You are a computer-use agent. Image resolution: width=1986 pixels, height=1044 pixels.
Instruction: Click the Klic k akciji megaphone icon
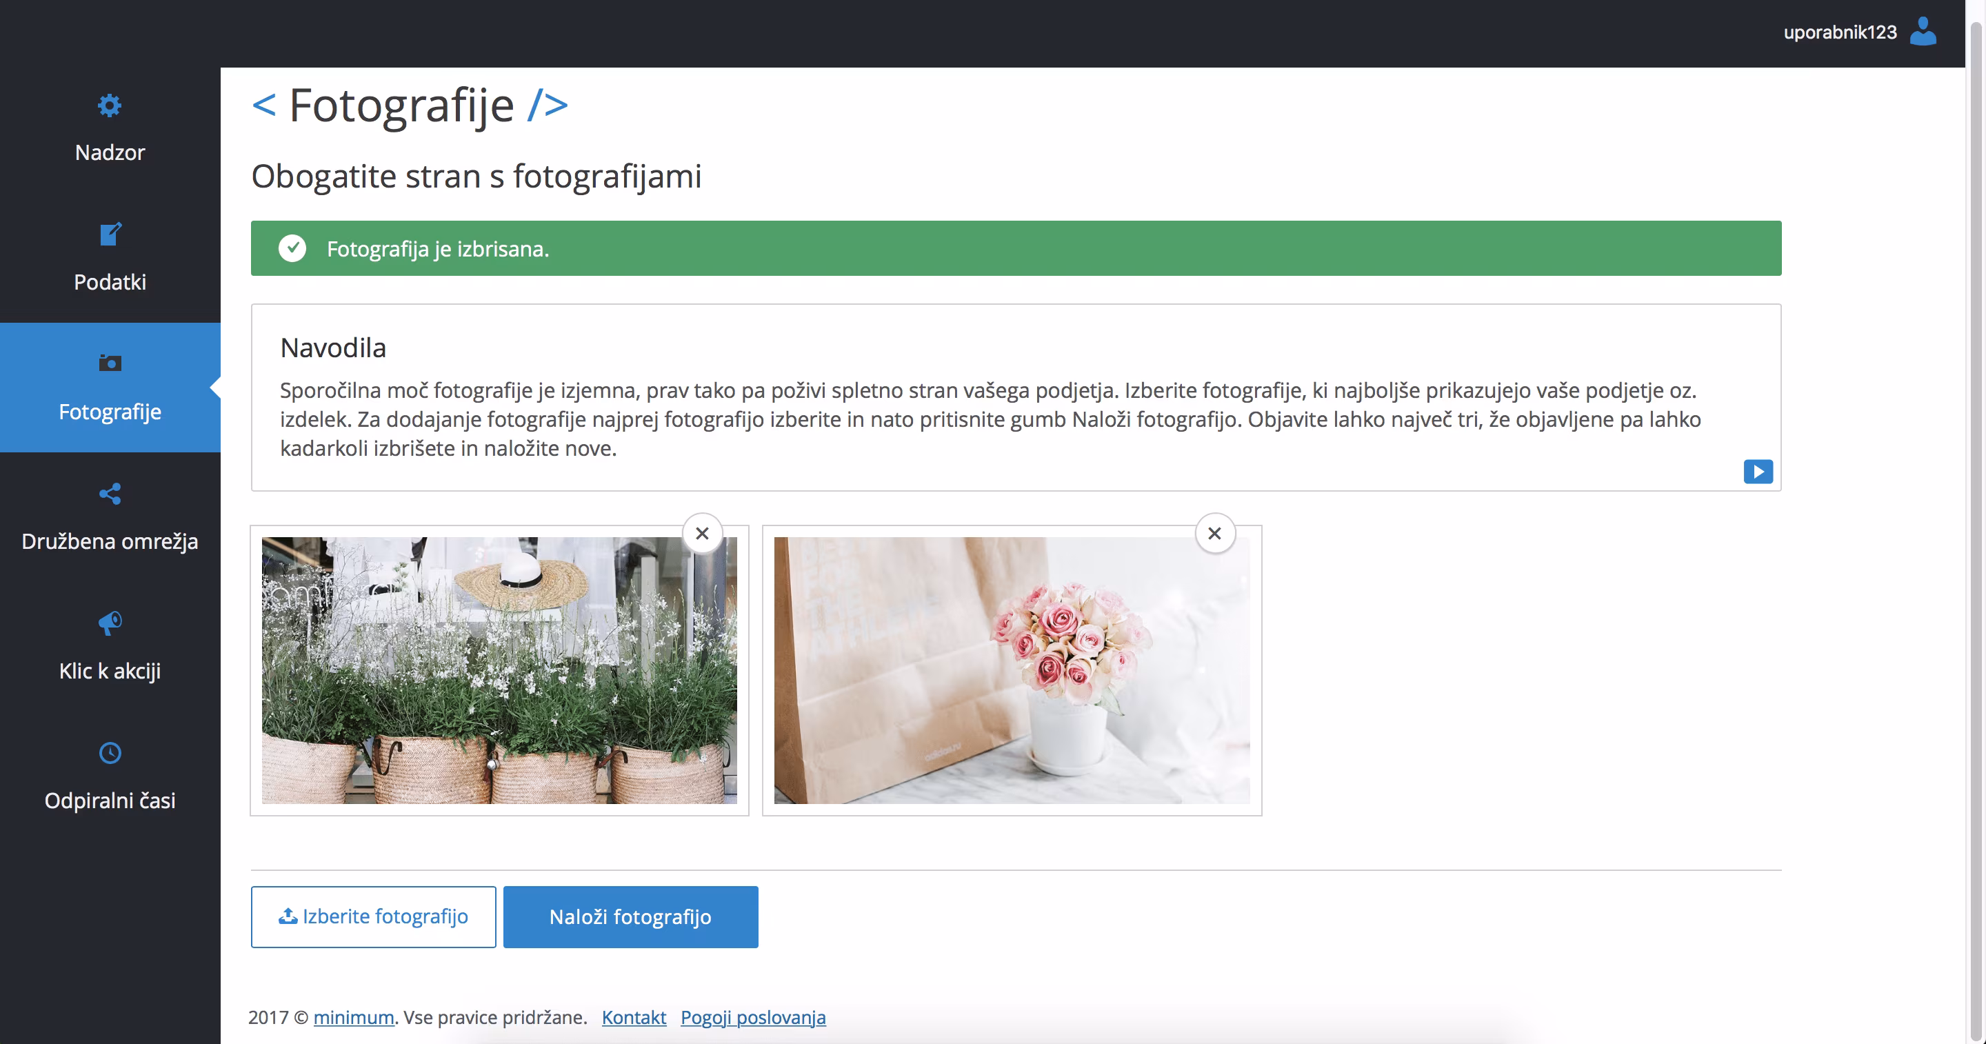pyautogui.click(x=110, y=622)
